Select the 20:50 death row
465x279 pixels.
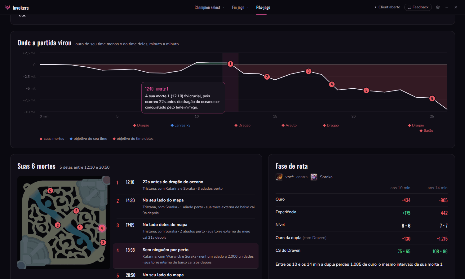185,274
